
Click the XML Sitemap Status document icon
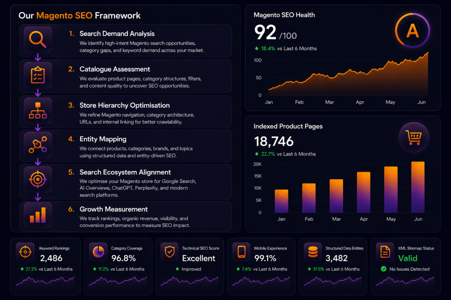(385, 252)
